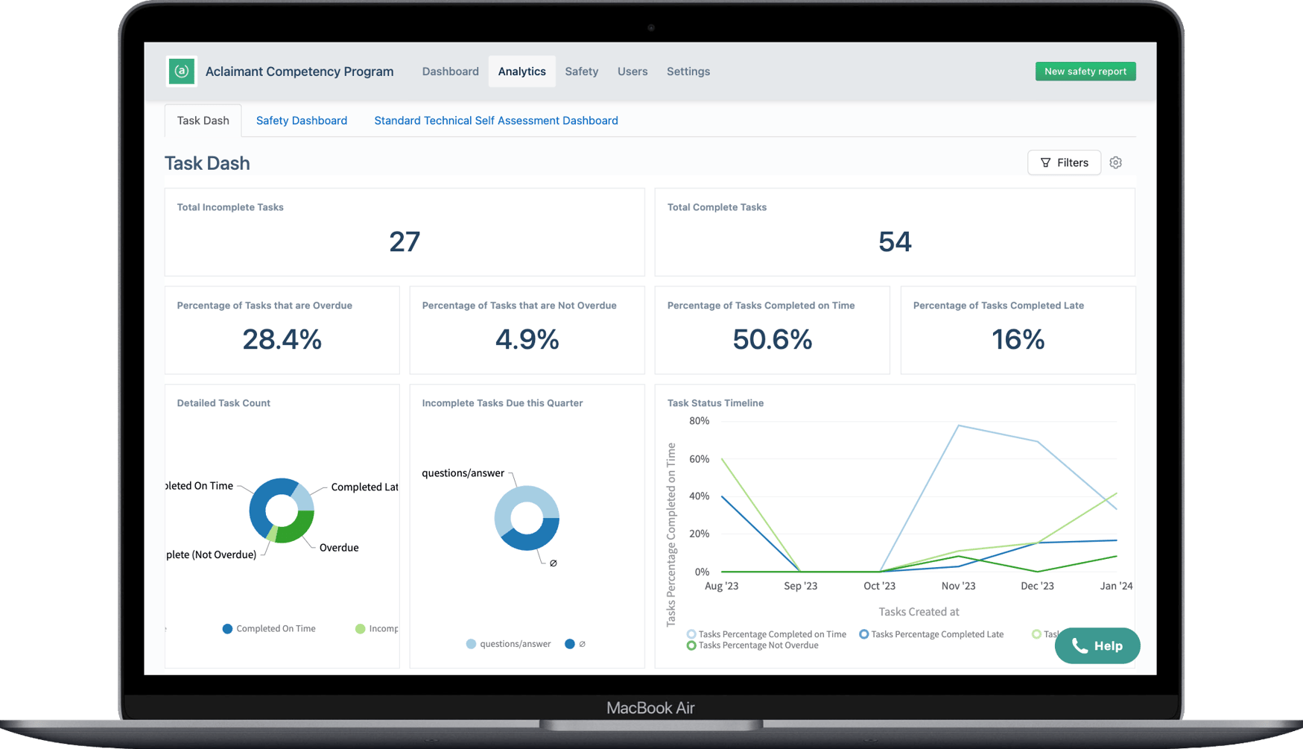Open the Users section
The height and width of the screenshot is (749, 1303).
click(633, 71)
